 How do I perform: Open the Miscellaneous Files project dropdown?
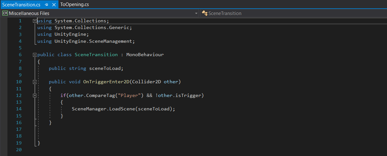tap(196, 13)
